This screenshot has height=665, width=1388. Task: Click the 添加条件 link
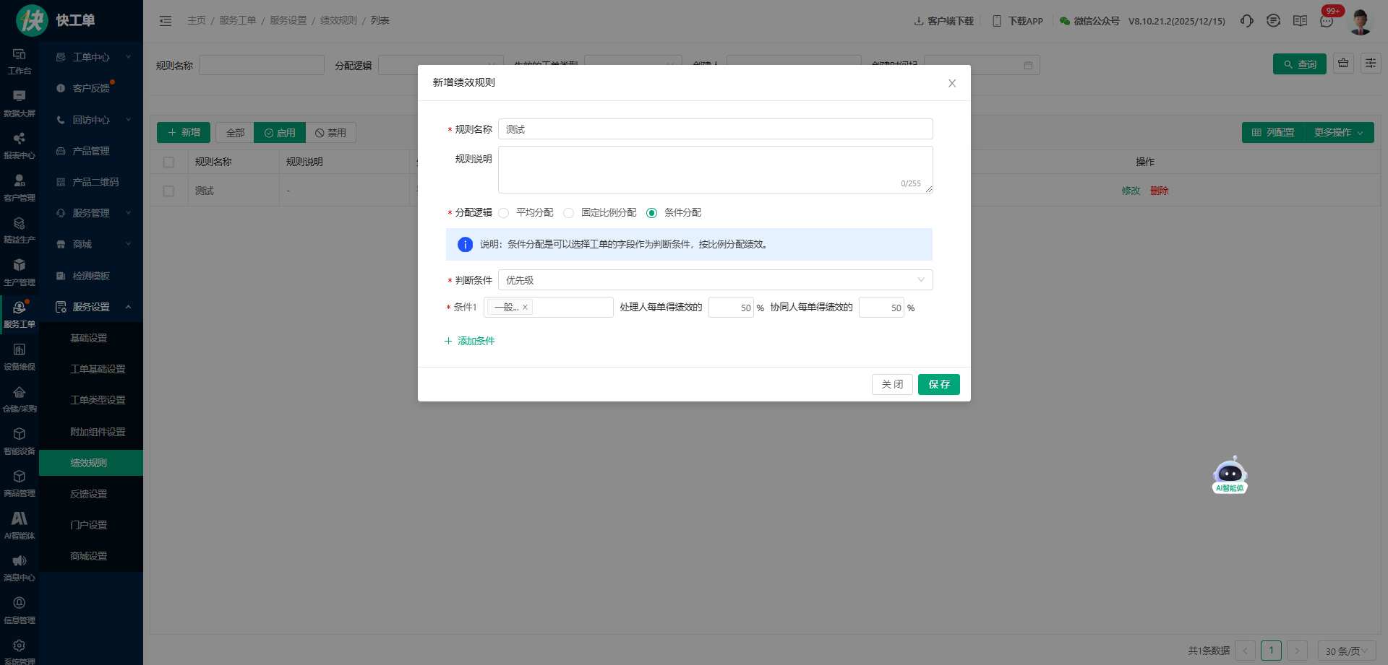470,341
